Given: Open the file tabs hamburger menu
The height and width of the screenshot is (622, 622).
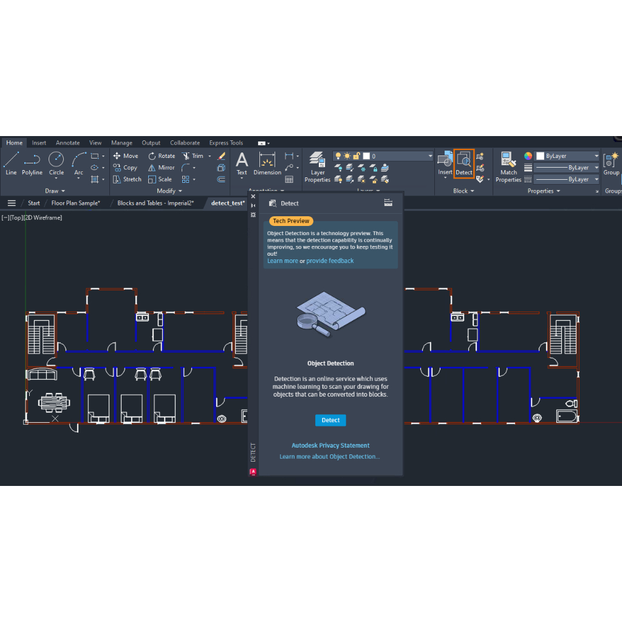Looking at the screenshot, I should point(12,203).
